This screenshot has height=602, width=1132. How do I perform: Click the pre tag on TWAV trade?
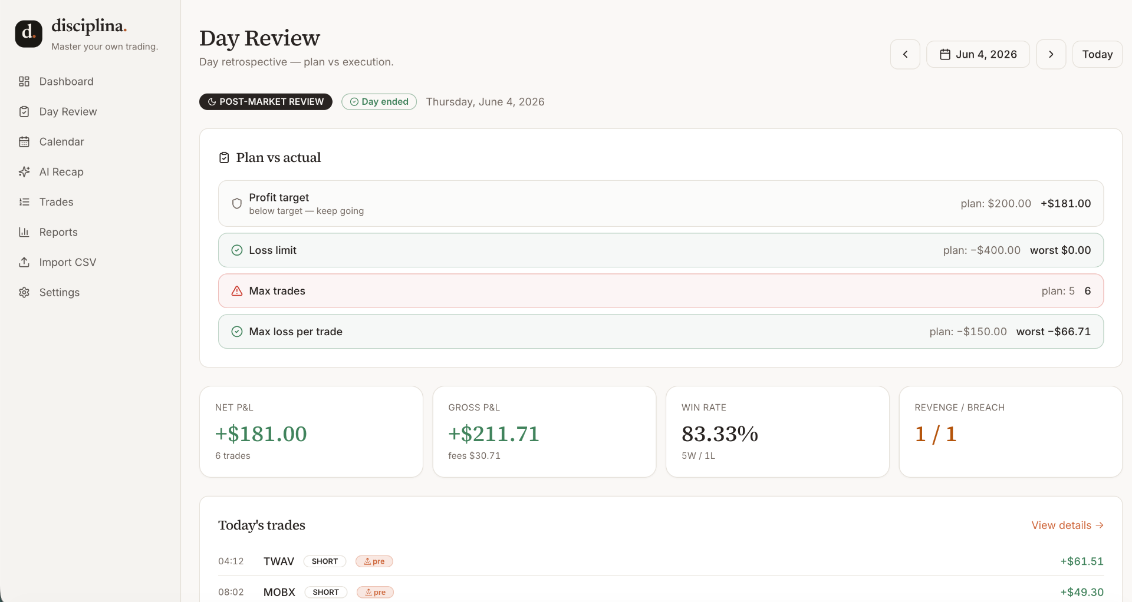(x=374, y=561)
